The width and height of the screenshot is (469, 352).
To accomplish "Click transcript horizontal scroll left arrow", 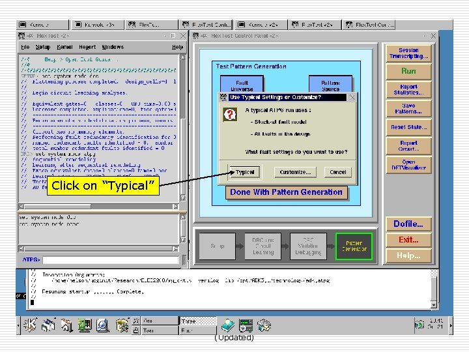I will 21,207.
